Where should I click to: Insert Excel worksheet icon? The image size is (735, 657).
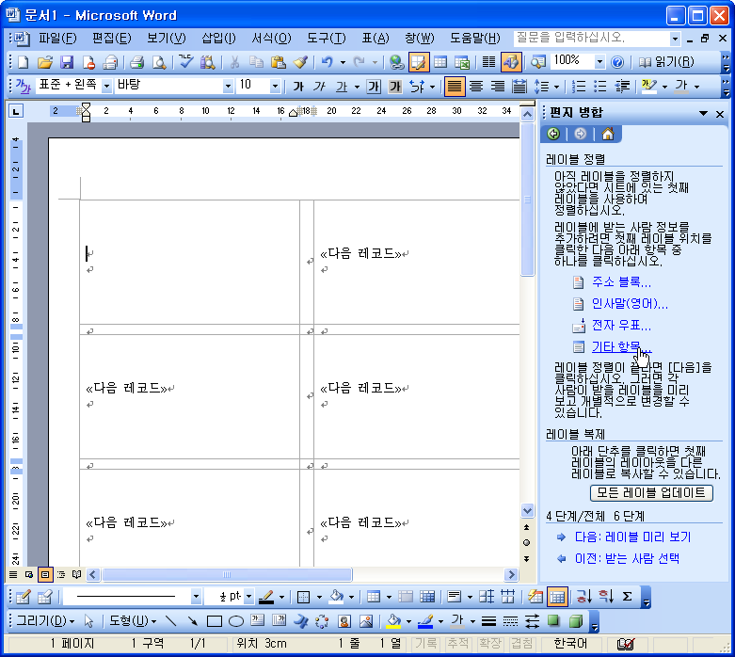(x=462, y=62)
